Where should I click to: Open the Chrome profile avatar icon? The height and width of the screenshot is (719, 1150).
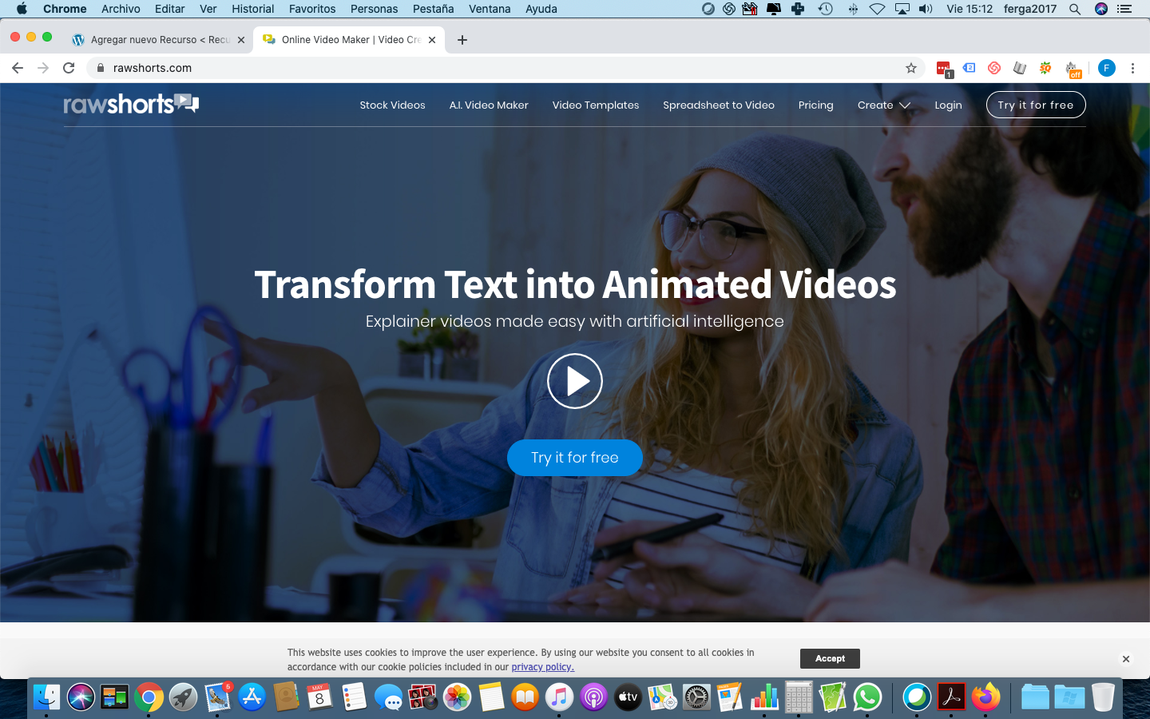1106,68
